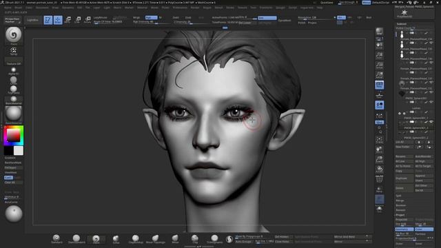
Task: Click the LightBox button
Action: tap(33, 20)
